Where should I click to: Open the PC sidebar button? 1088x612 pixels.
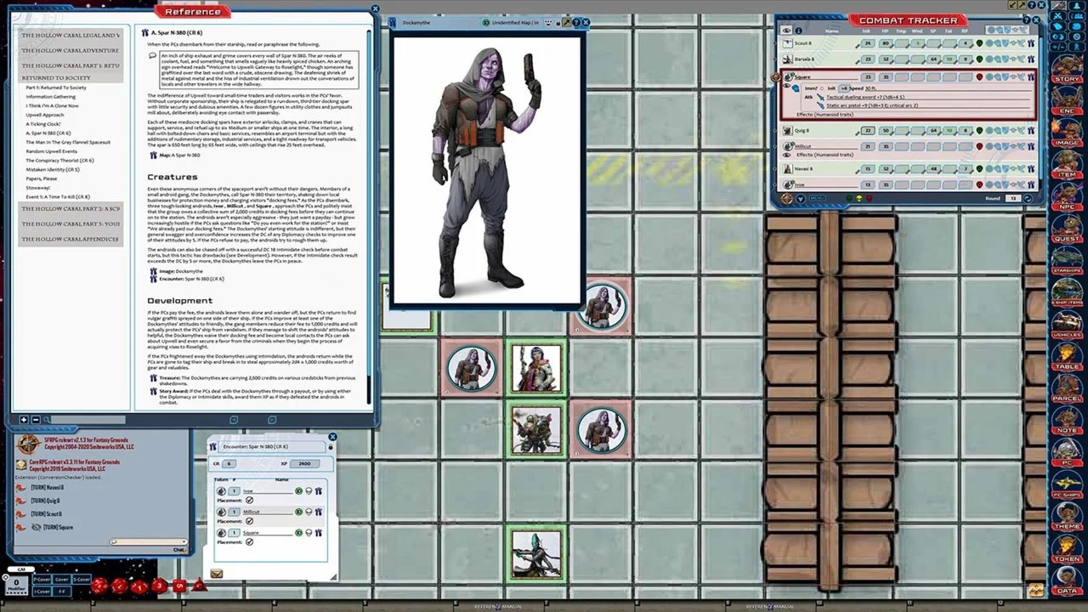(x=1067, y=450)
